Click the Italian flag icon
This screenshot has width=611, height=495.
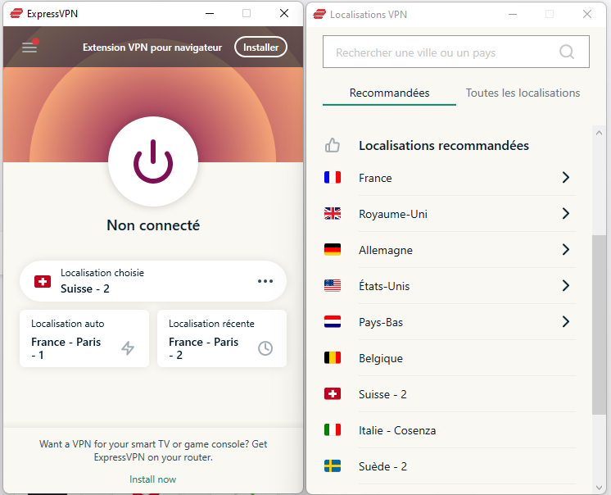333,430
